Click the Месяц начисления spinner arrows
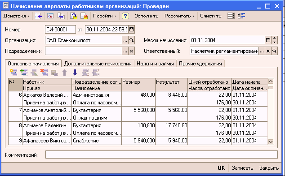This screenshot has height=176, width=285. click(x=275, y=40)
